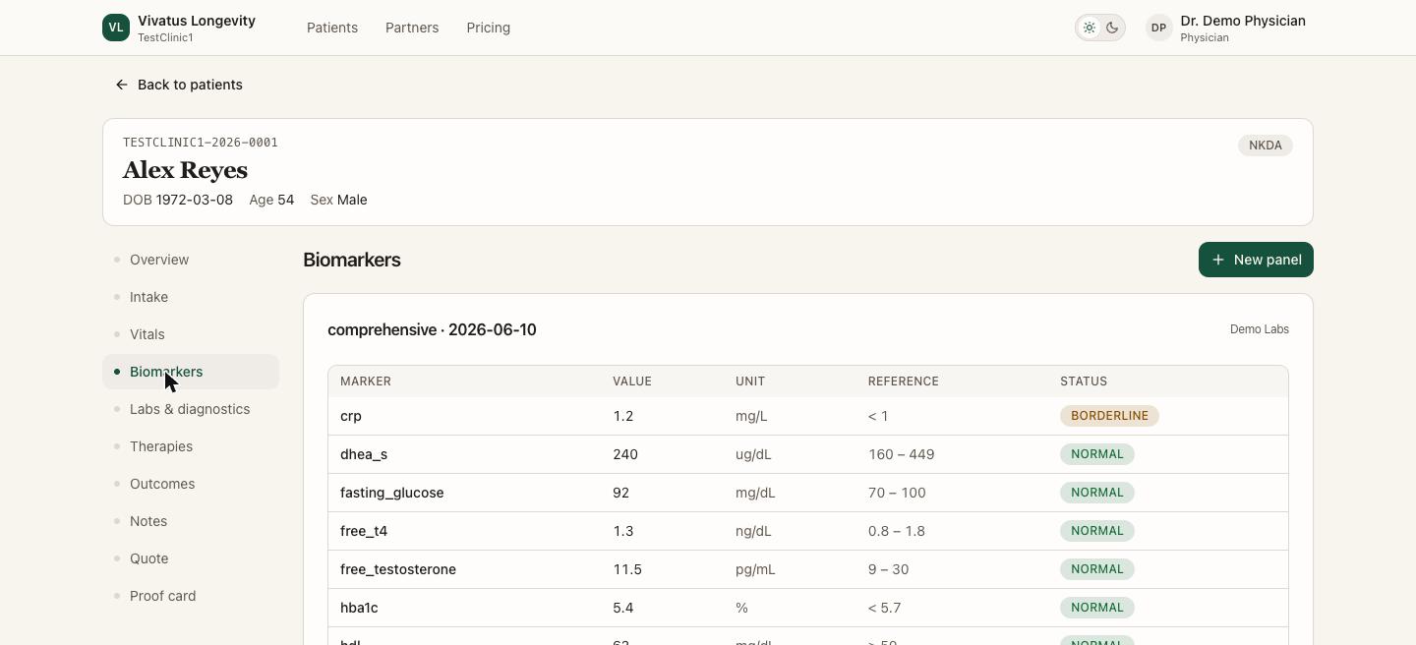Click the free_testosterone value 11.5
The height and width of the screenshot is (645, 1416).
[x=627, y=569]
